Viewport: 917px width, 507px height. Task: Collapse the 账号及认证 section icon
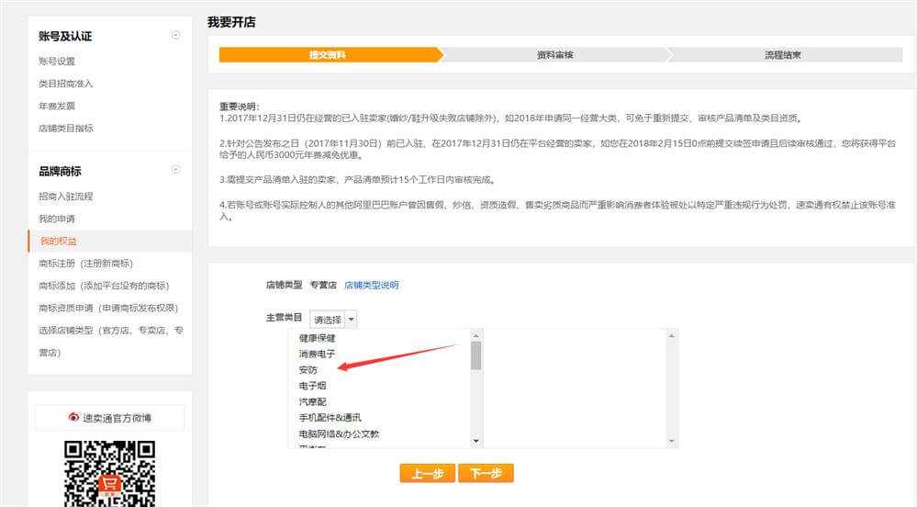[176, 36]
